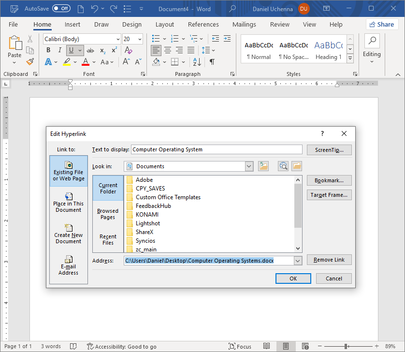Viewport: 405px width, 352px height.
Task: Expand the Address field dropdown
Action: (x=298, y=261)
